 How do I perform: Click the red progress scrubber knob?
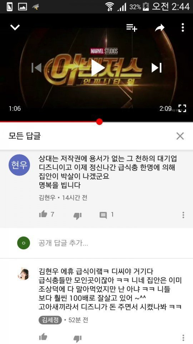(99, 122)
